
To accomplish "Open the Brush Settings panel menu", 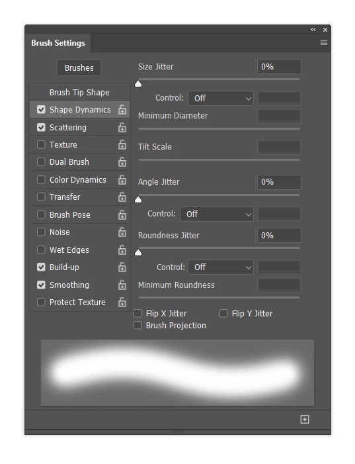I will (324, 43).
